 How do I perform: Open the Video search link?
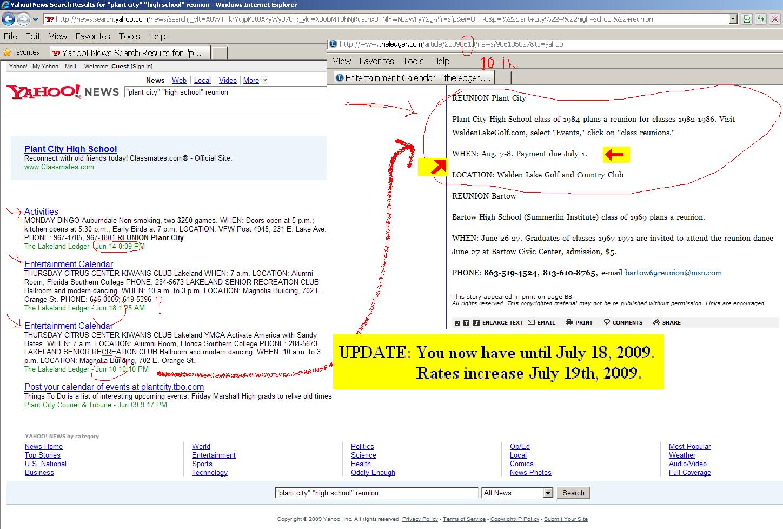(x=228, y=80)
